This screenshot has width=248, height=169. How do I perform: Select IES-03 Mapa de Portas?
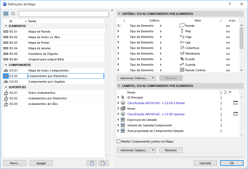click(39, 43)
